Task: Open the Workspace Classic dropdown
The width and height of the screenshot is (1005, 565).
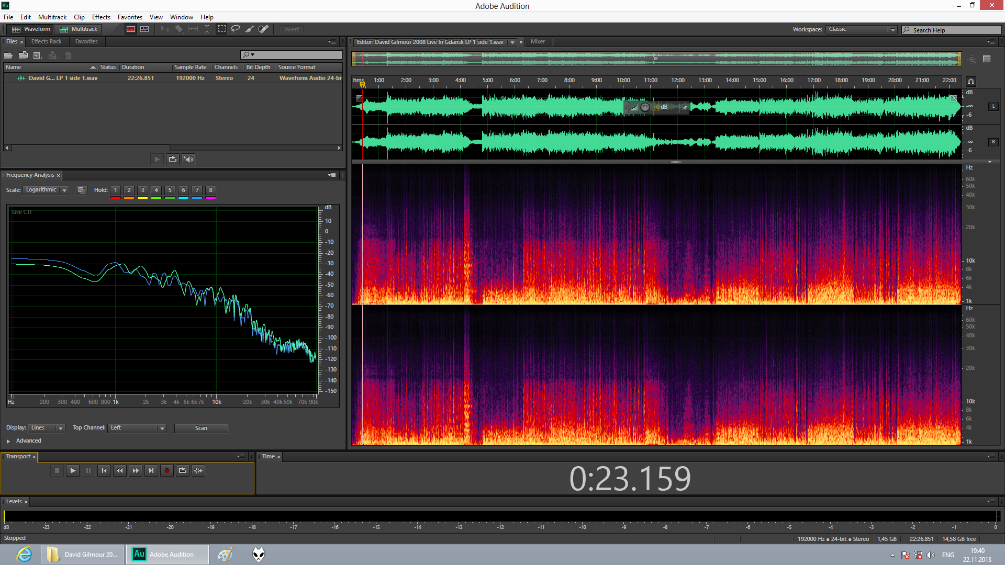Action: [x=862, y=30]
